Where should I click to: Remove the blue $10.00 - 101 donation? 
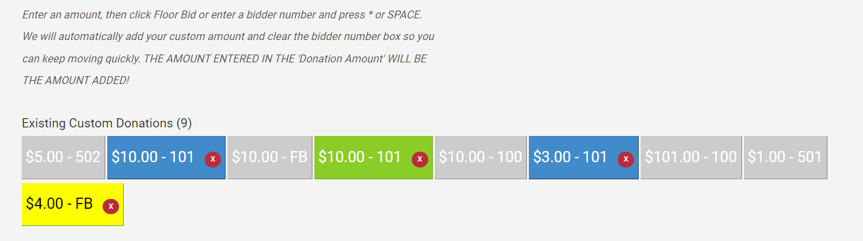tap(212, 159)
